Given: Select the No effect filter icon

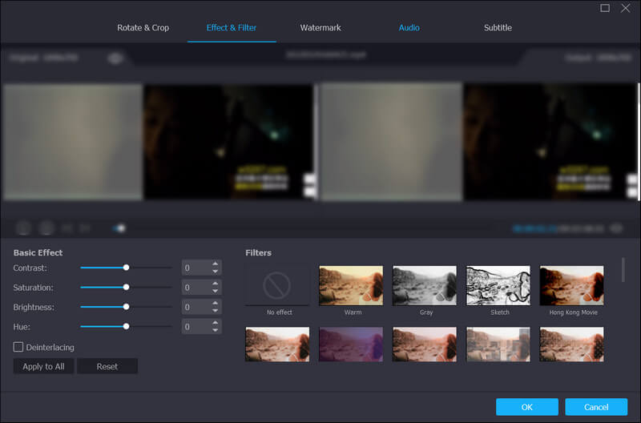Looking at the screenshot, I should 276,285.
